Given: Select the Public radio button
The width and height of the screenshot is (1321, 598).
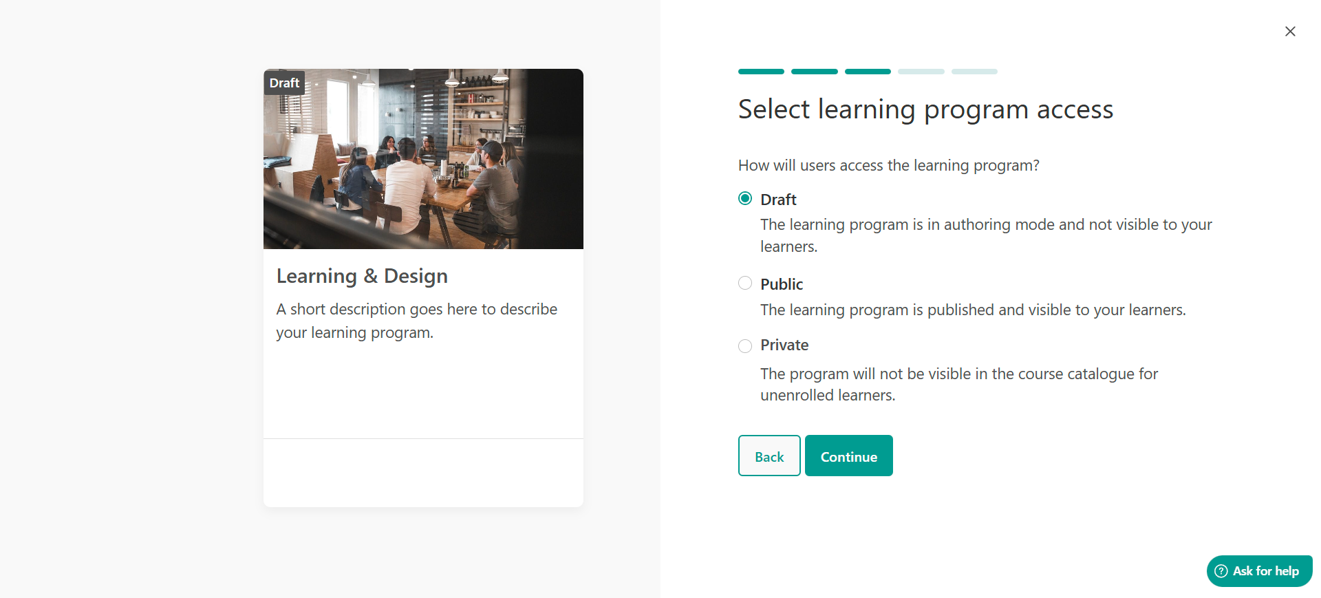Looking at the screenshot, I should (745, 283).
